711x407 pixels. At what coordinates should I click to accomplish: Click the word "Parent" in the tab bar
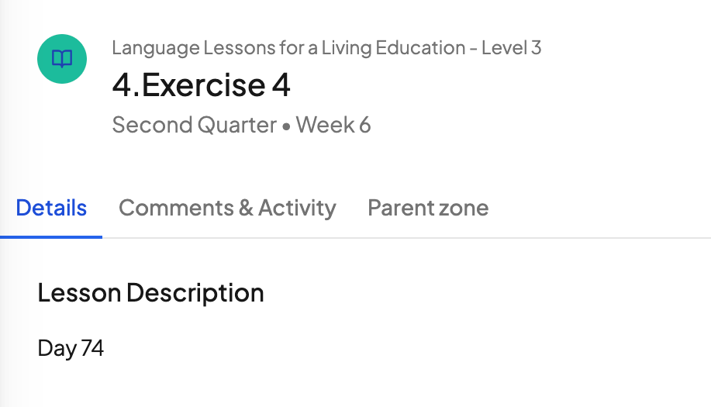[399, 208]
